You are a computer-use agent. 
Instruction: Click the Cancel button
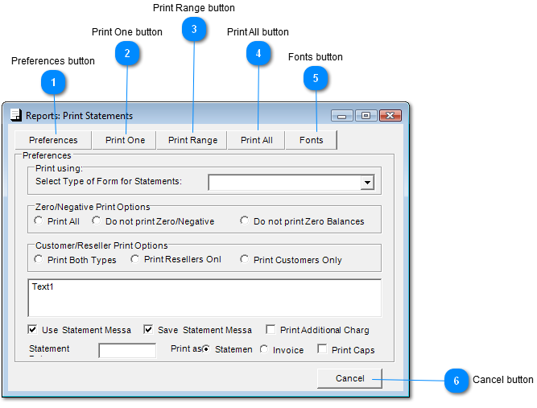[x=349, y=378]
